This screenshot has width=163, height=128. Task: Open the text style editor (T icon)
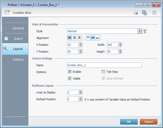pyautogui.click(x=145, y=31)
